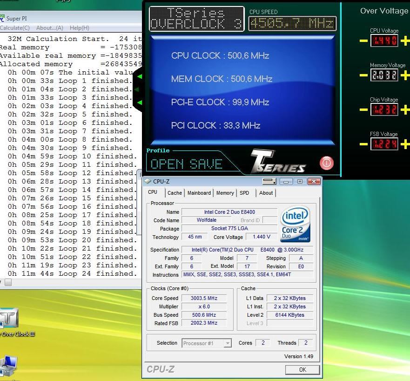Open the SPD tab in CPU-Z
The image size is (410, 381).
point(244,193)
